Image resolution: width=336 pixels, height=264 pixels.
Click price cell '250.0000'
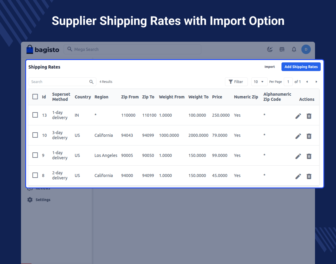[x=221, y=115]
